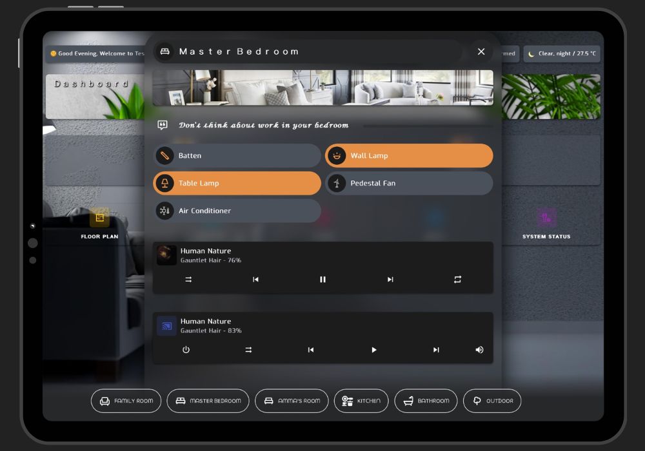The height and width of the screenshot is (451, 645).
Task: Click the repeat icon in the upper player
Action: (457, 280)
